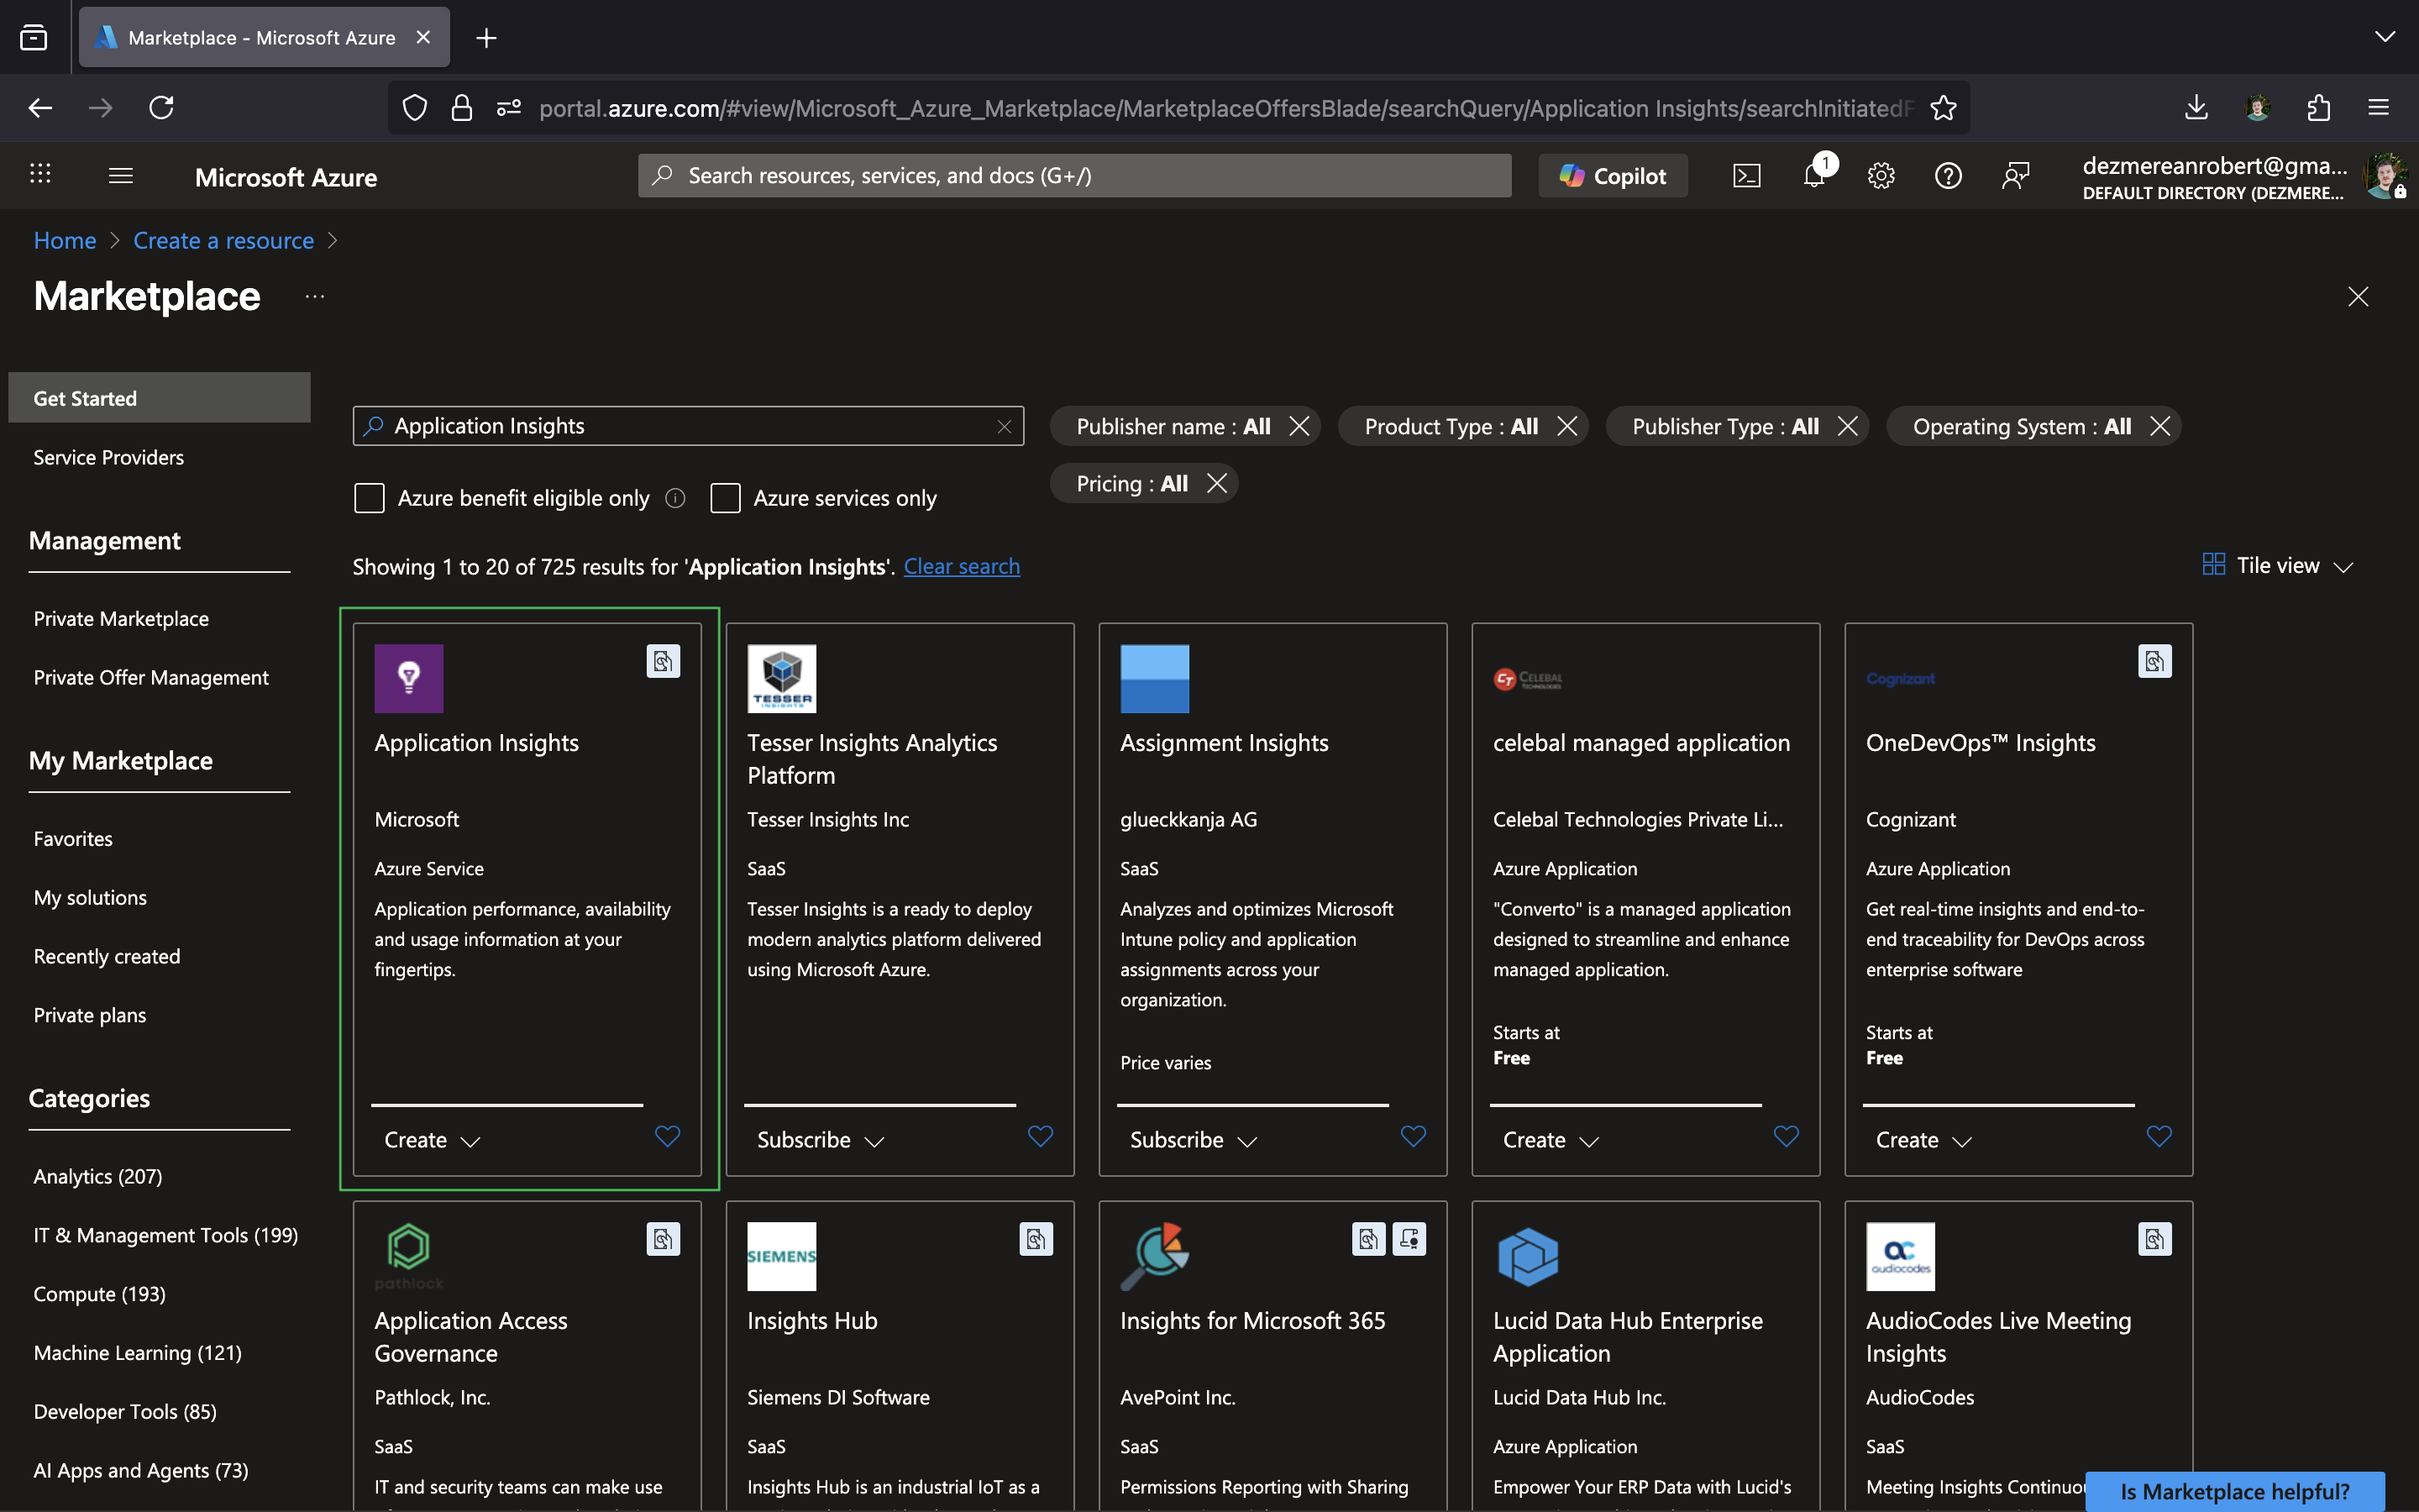The width and height of the screenshot is (2419, 1512).
Task: Open the app launcher grid icon
Action: tap(40, 173)
